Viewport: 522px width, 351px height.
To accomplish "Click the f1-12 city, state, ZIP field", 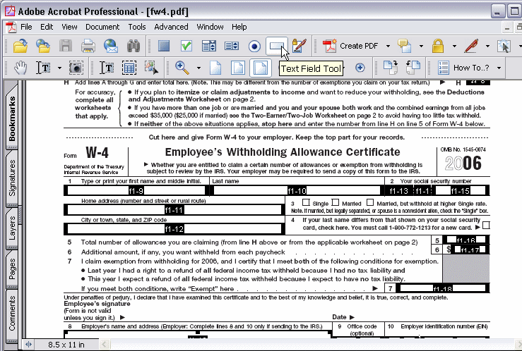I will click(174, 229).
